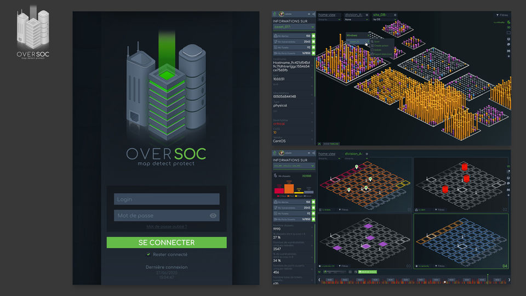
Task: Switch to the division_A- tab in site_DB dashboard
Action: tap(353, 15)
